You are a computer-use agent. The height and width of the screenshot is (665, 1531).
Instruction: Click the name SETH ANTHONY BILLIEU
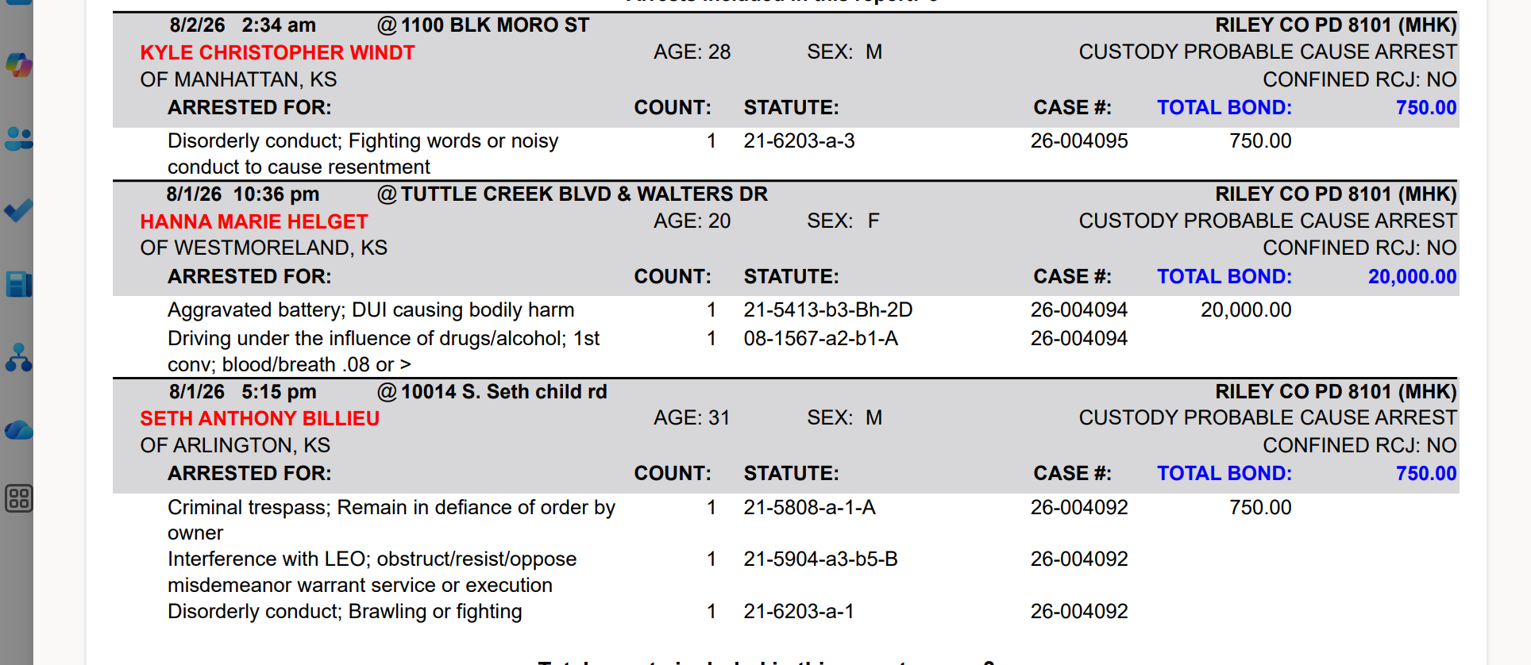(260, 418)
